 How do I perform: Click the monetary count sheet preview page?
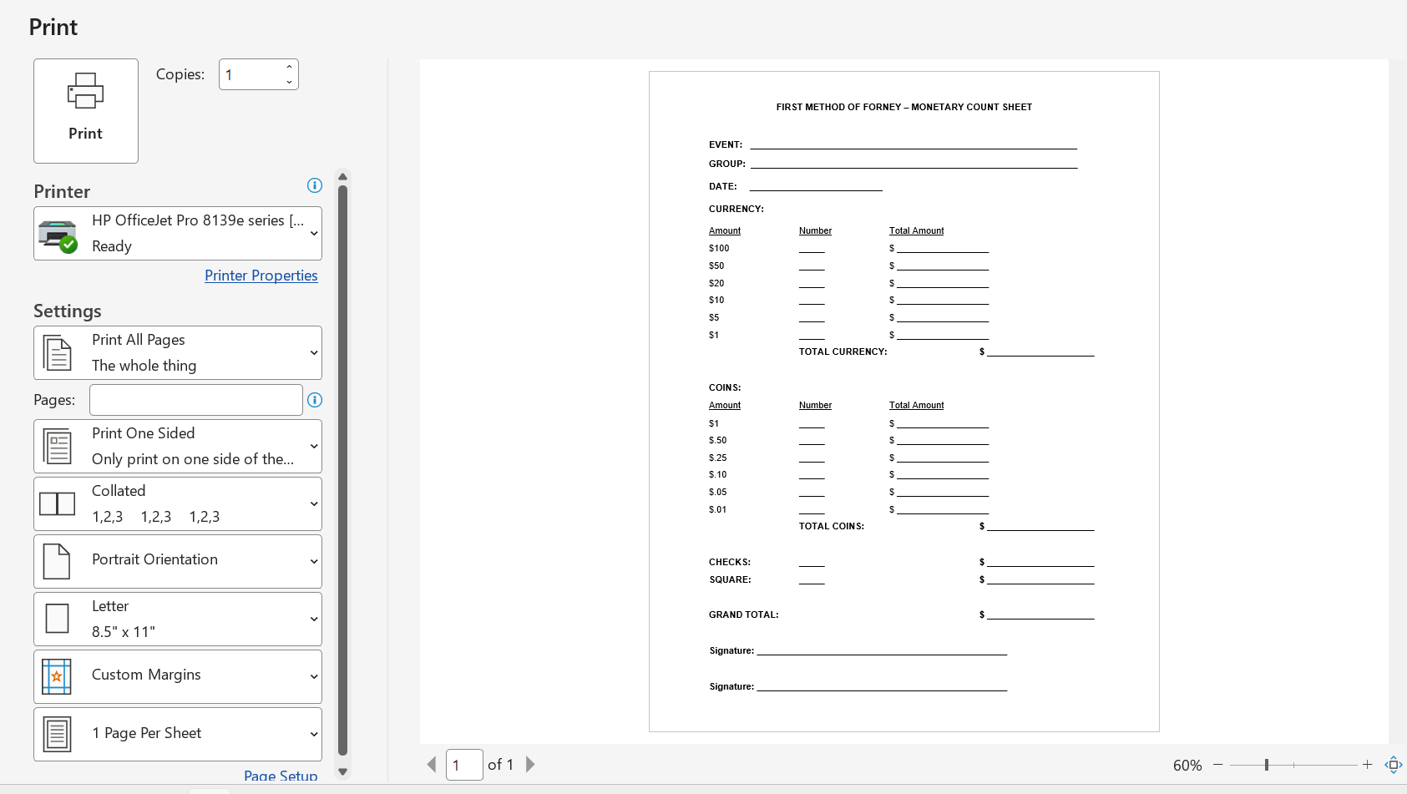click(x=904, y=402)
